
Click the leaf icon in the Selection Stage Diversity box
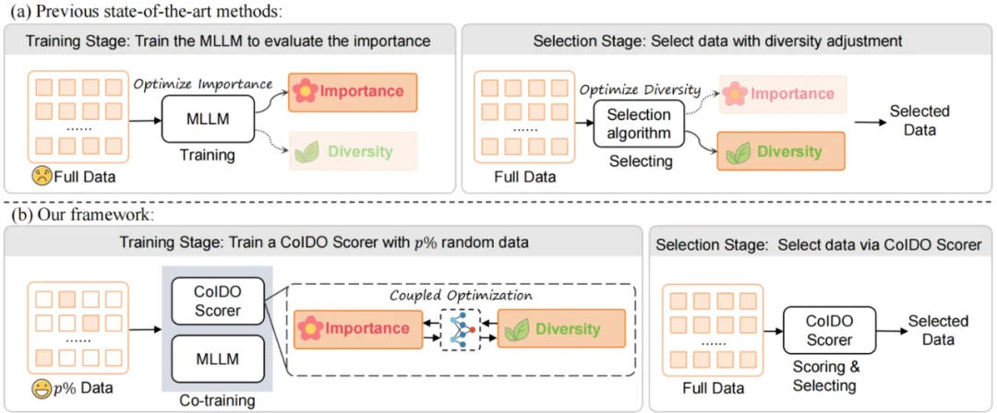click(x=738, y=151)
